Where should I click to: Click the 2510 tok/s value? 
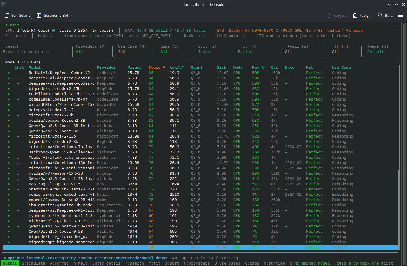(x=175, y=195)
